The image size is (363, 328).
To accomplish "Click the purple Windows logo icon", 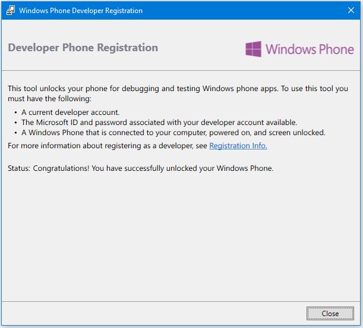I will pyautogui.click(x=253, y=49).
